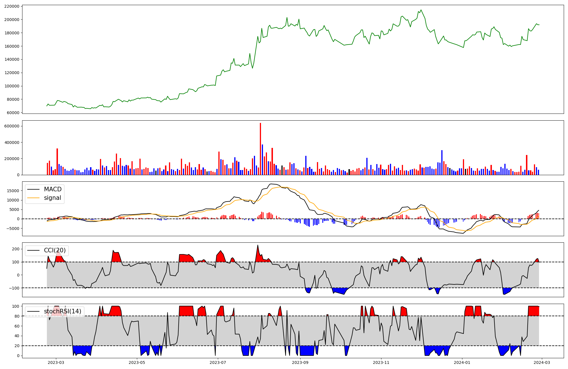Select the signal legend text
The image size is (568, 369).
click(x=53, y=198)
